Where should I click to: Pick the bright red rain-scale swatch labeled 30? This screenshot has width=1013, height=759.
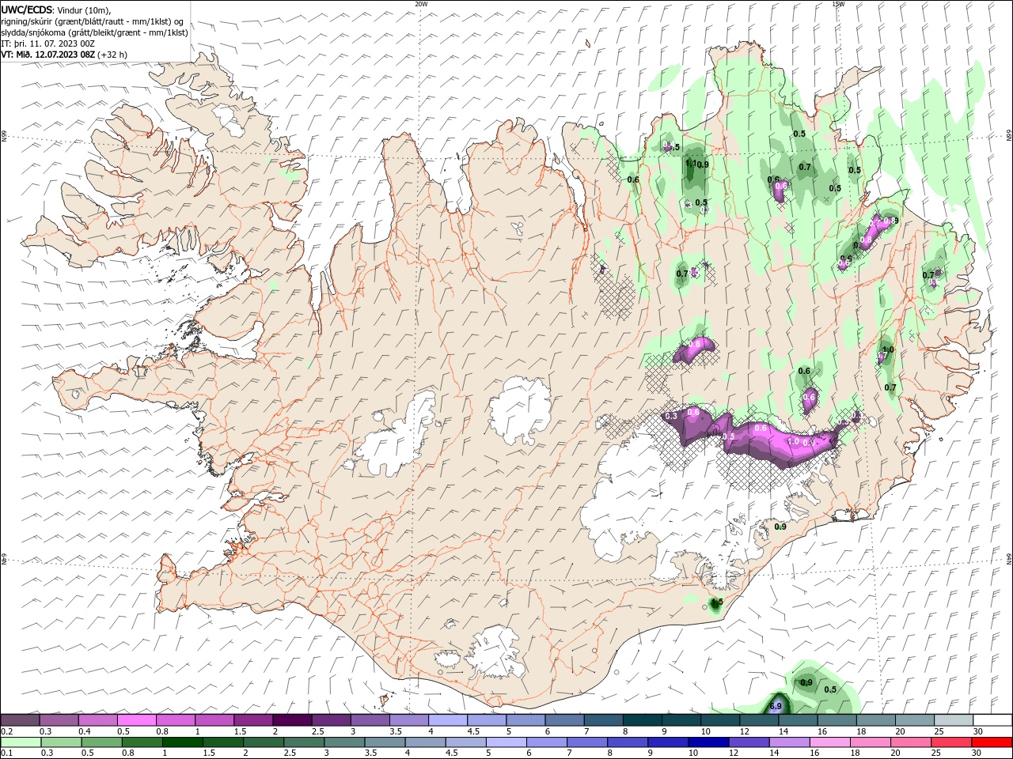tap(992, 742)
